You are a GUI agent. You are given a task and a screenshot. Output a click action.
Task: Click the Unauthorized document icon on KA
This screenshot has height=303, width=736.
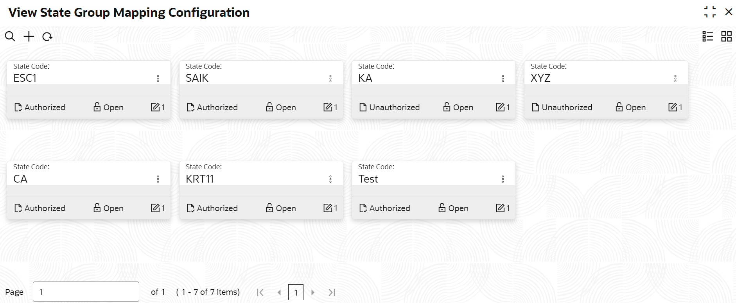tap(363, 107)
